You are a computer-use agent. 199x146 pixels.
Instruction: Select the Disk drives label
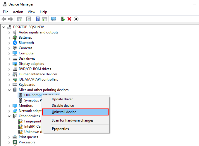[27, 58]
